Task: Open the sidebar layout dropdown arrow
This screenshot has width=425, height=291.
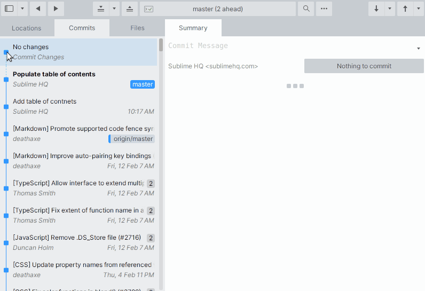Action: (22, 9)
